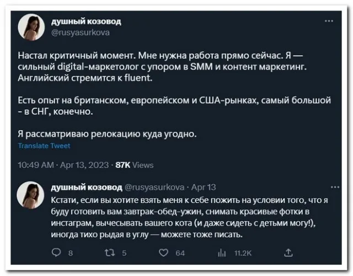Open the @rusyasurkova handle in the reply header
The width and height of the screenshot is (353, 276).
pos(153,187)
